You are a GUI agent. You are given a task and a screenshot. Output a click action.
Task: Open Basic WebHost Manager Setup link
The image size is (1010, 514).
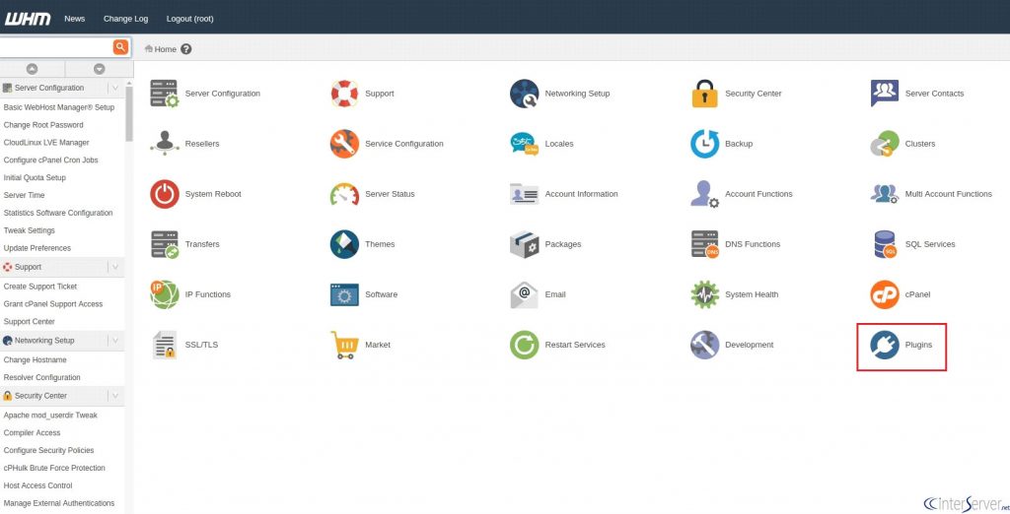tap(59, 107)
